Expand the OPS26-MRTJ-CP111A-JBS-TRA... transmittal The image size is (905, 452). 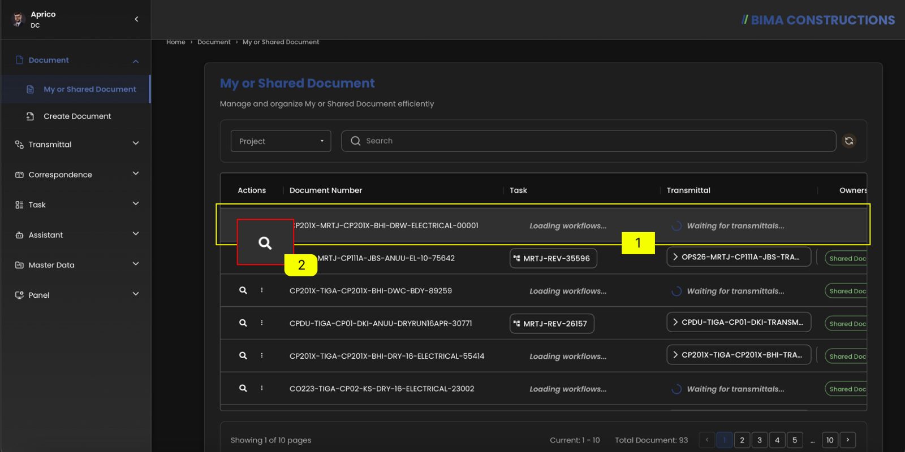pos(739,257)
